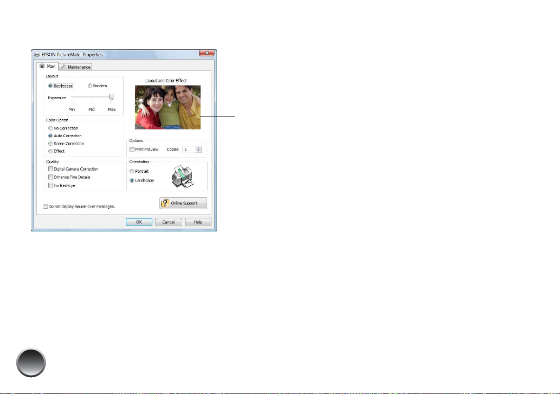Decrease copies with the down arrow
The height and width of the screenshot is (394, 560).
(x=199, y=151)
